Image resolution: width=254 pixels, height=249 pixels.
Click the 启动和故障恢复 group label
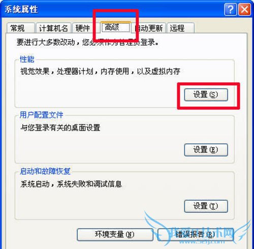point(45,171)
